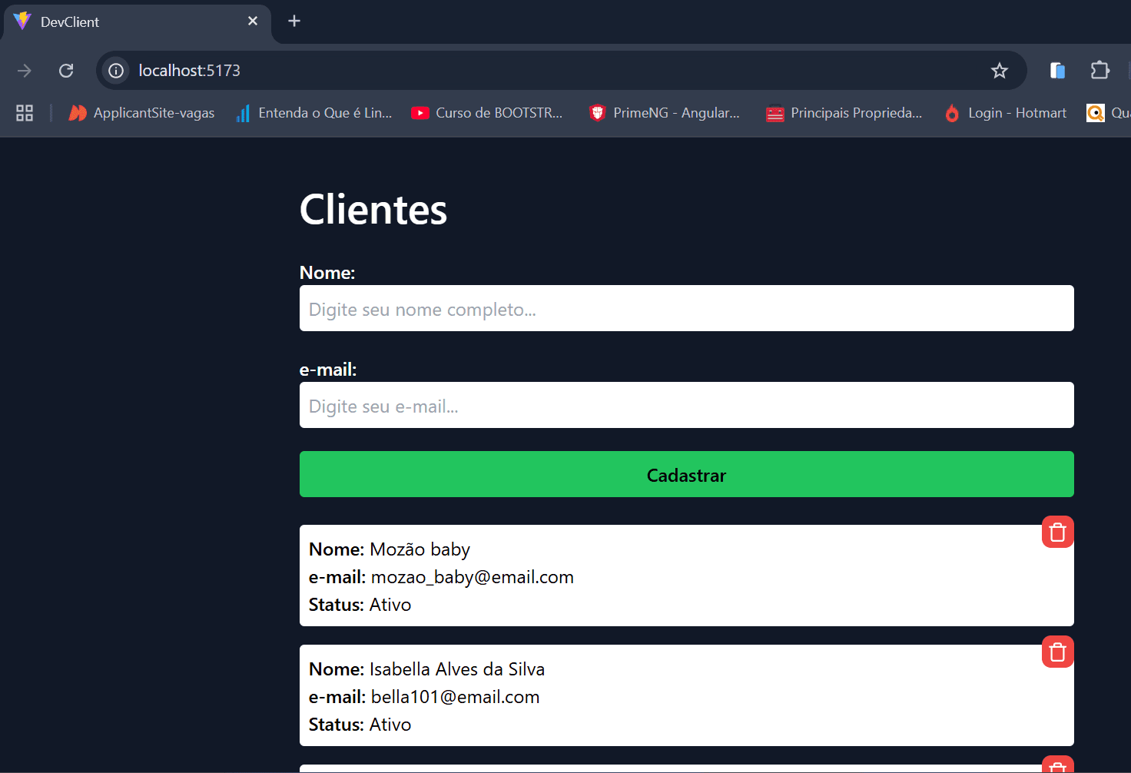Open the Curso de BOOTSTRAP bookmark
The height and width of the screenshot is (773, 1131).
pyautogui.click(x=487, y=112)
